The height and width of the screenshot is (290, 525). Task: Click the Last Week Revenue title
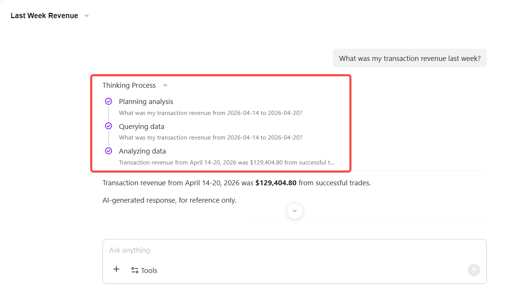coord(44,16)
